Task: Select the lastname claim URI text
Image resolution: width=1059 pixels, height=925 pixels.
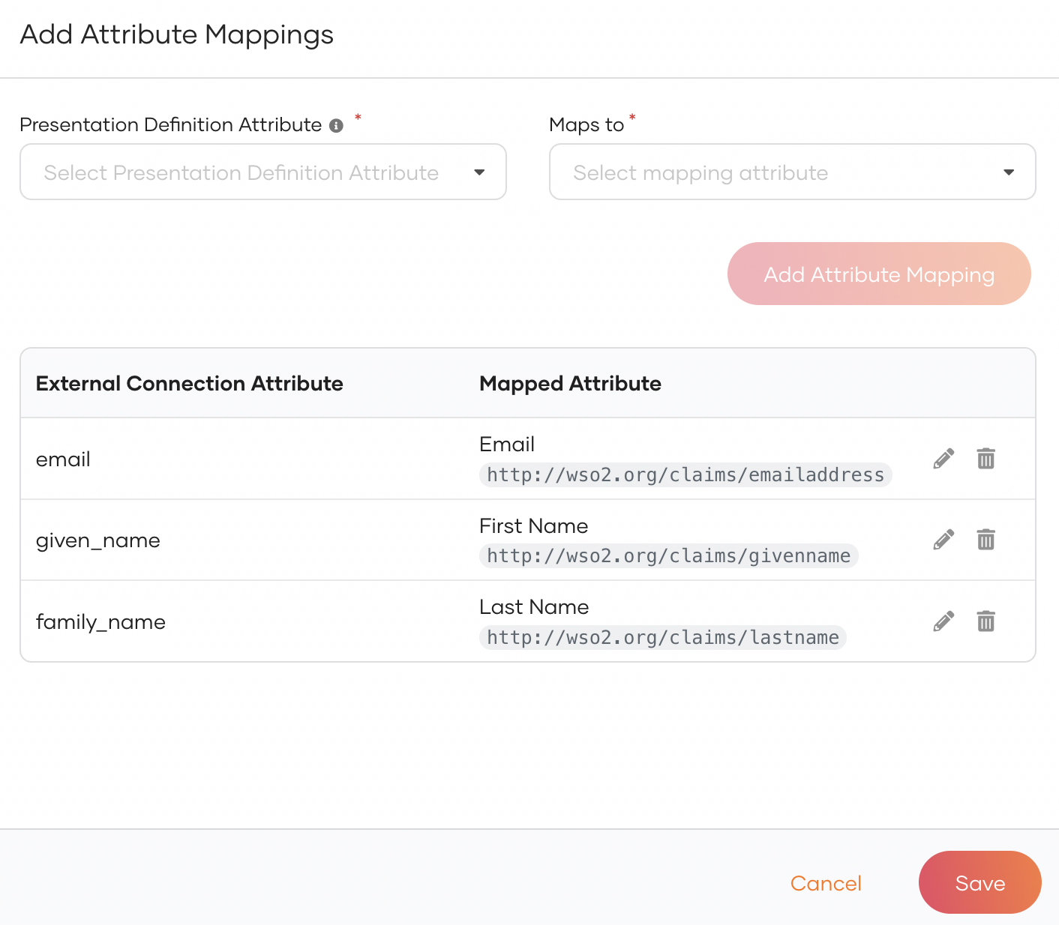Action: (x=663, y=637)
